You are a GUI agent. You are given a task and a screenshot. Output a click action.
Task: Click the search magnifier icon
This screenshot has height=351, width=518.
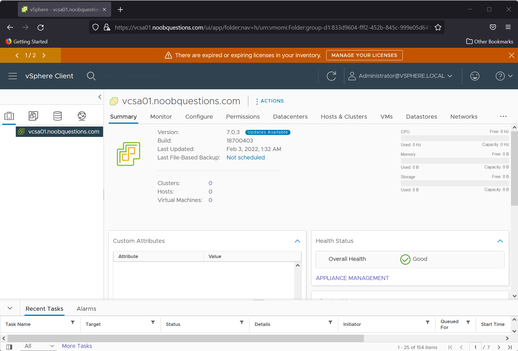point(91,76)
